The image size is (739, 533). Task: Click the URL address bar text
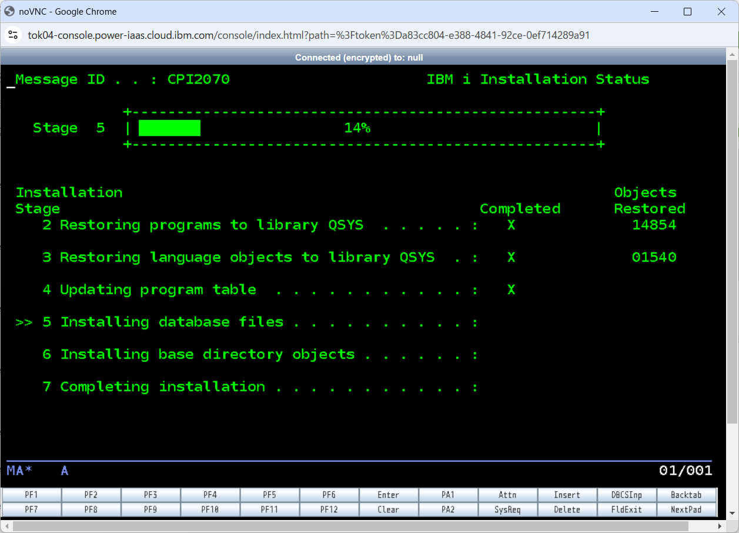(309, 35)
